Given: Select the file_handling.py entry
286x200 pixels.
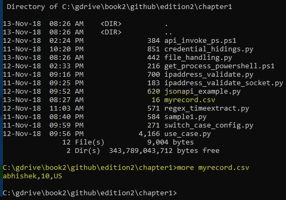Looking at the screenshot, I should (198, 58).
